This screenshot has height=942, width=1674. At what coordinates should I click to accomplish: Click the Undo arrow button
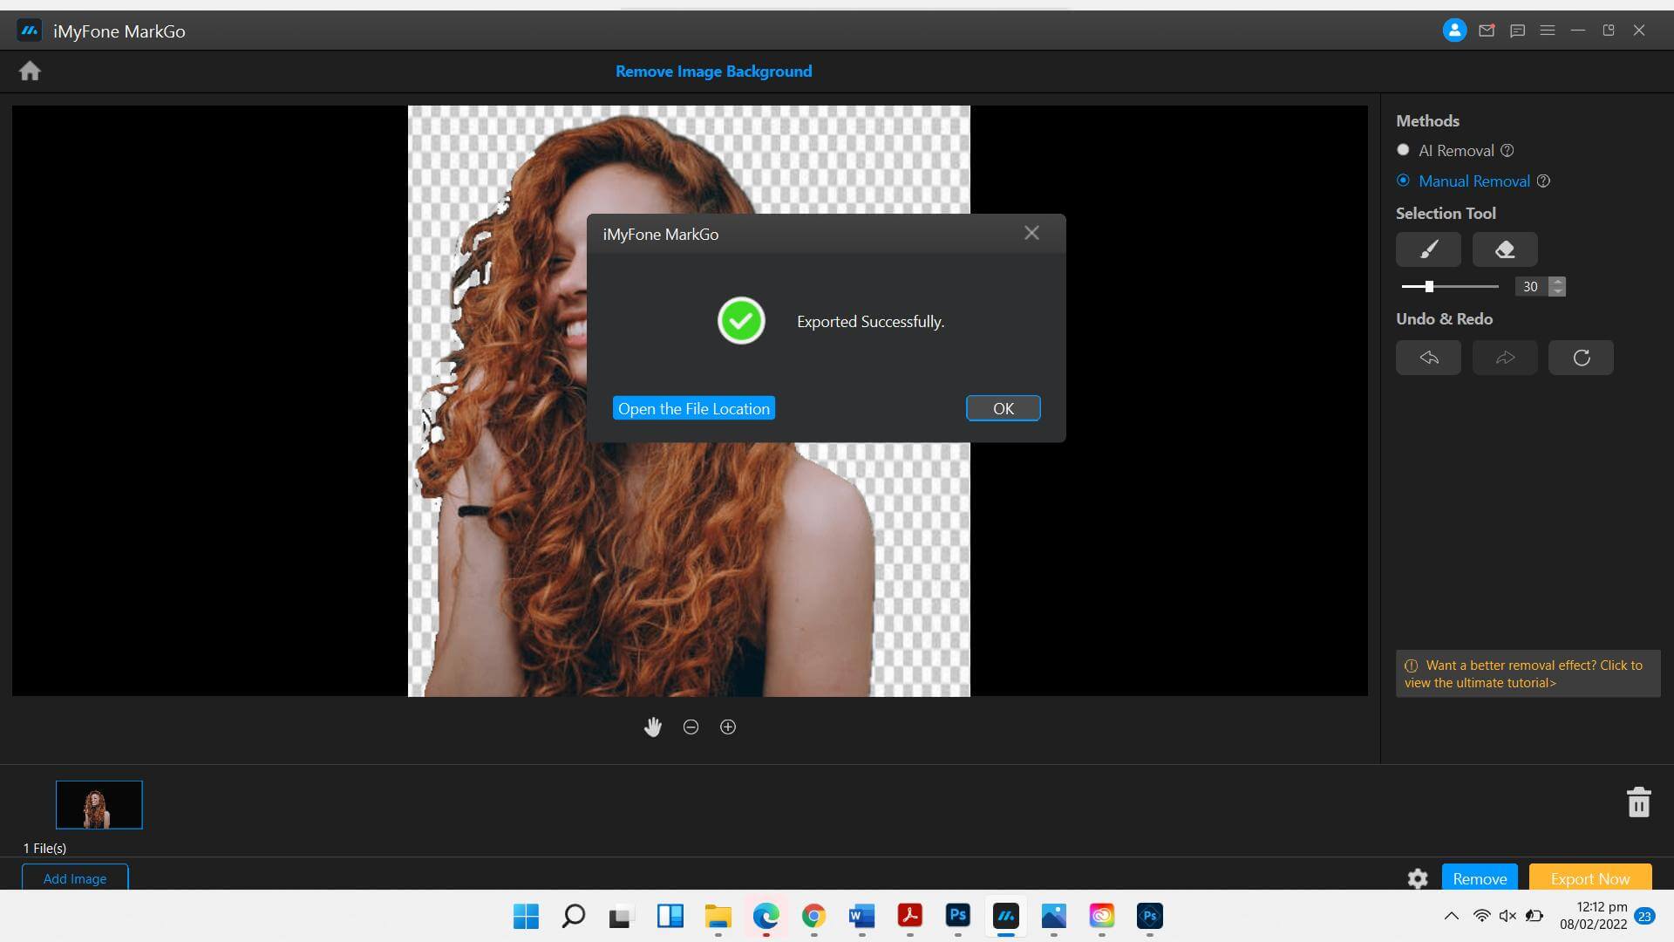(x=1429, y=357)
